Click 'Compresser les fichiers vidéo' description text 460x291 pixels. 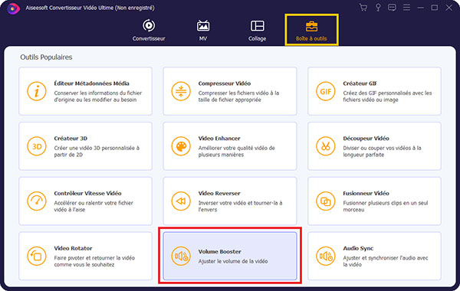(238, 96)
